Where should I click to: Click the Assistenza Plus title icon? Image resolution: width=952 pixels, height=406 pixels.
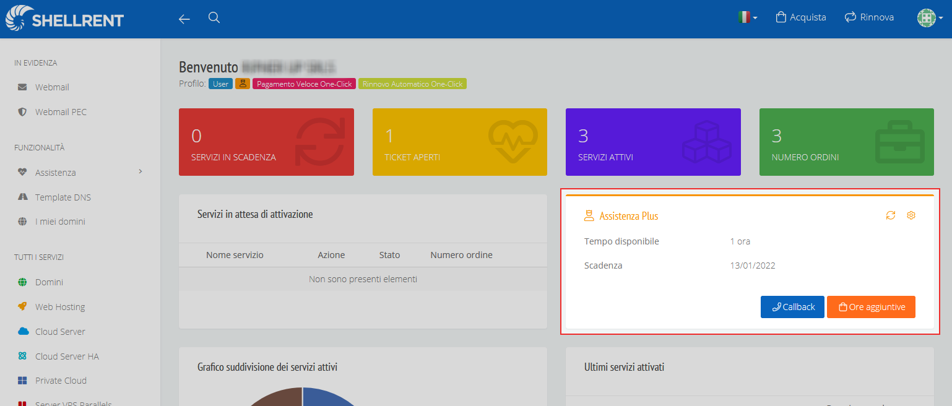coord(589,216)
